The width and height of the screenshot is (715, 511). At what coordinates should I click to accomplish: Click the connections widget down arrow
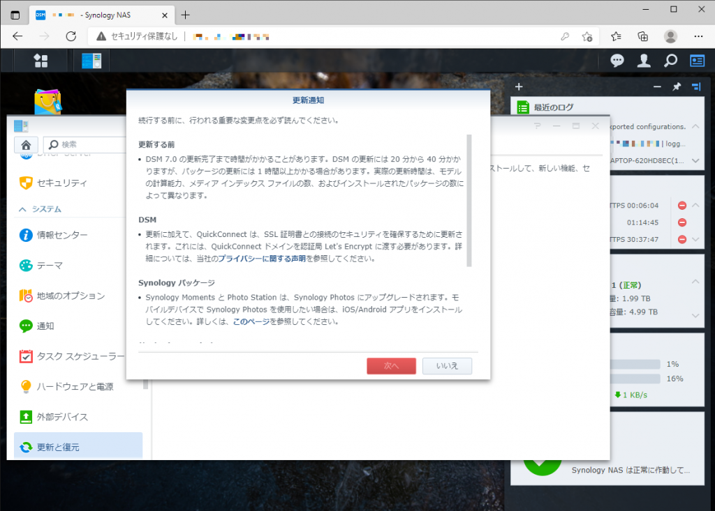(695, 239)
